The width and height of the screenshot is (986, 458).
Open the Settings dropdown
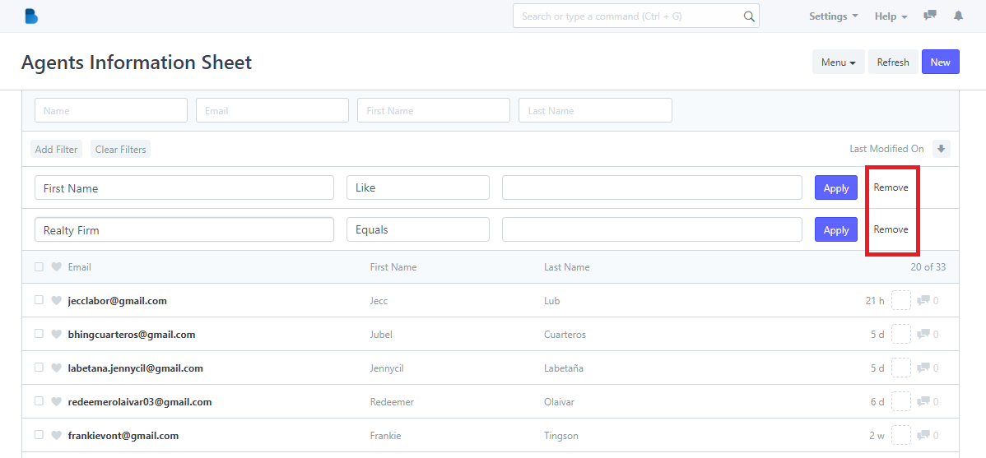click(833, 16)
